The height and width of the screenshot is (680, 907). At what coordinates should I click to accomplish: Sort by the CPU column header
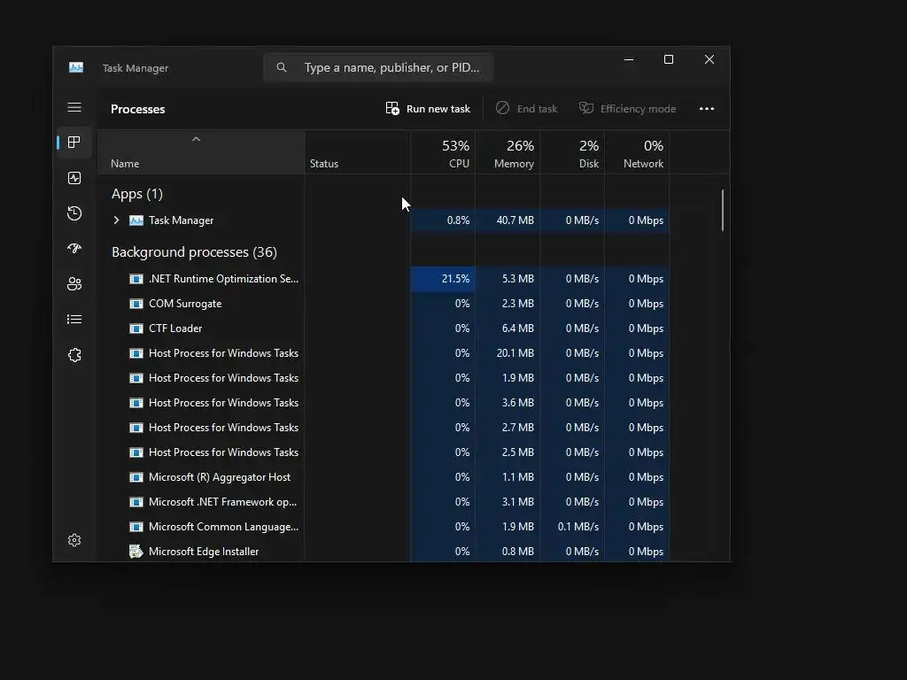[443, 152]
